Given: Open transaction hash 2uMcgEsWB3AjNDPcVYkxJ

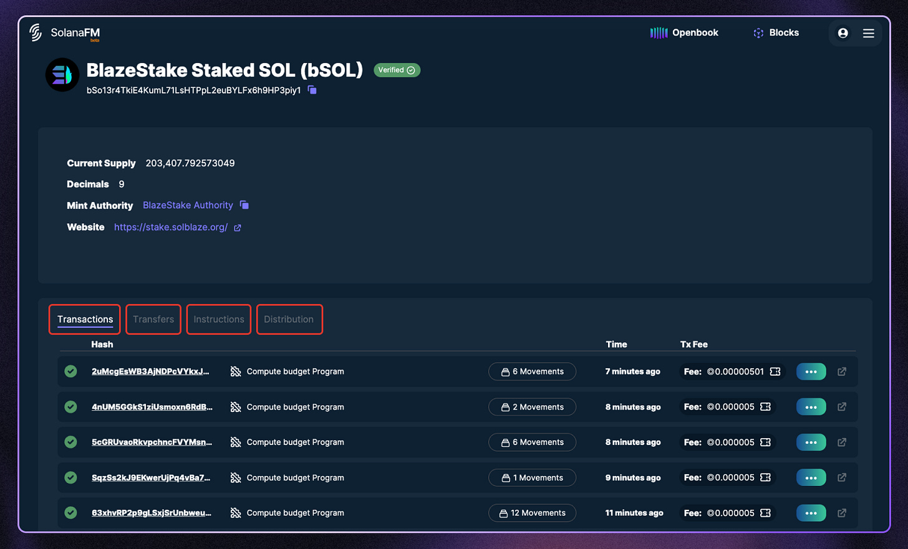Looking at the screenshot, I should point(150,371).
